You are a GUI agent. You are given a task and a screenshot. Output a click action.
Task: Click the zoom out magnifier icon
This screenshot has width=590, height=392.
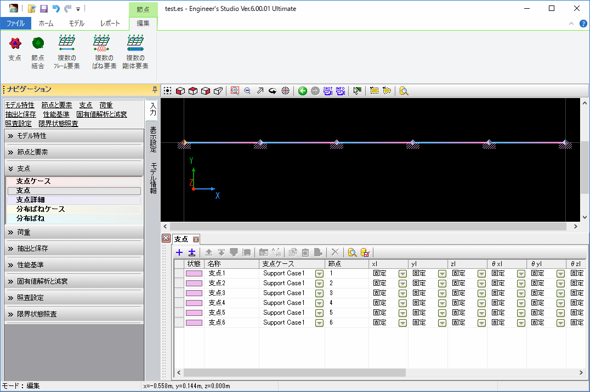coord(247,91)
